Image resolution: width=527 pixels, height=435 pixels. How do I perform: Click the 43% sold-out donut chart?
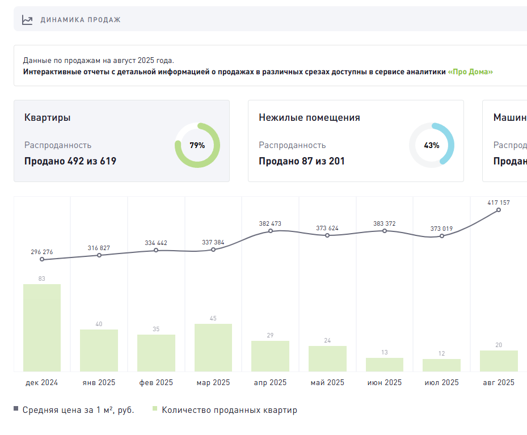pos(431,145)
